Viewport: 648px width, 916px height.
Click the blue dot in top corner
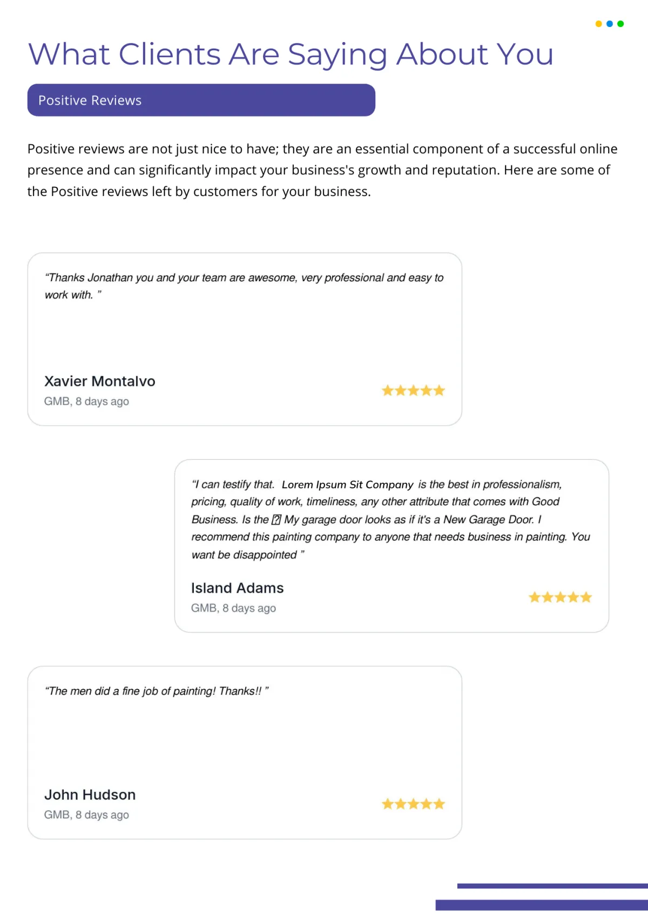click(610, 24)
